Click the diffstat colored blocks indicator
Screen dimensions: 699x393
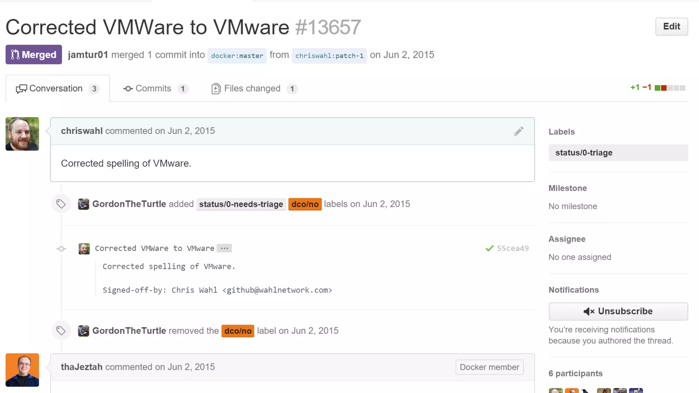[x=670, y=88]
